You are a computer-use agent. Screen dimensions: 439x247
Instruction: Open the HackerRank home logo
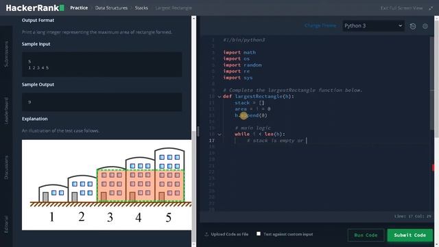35,8
